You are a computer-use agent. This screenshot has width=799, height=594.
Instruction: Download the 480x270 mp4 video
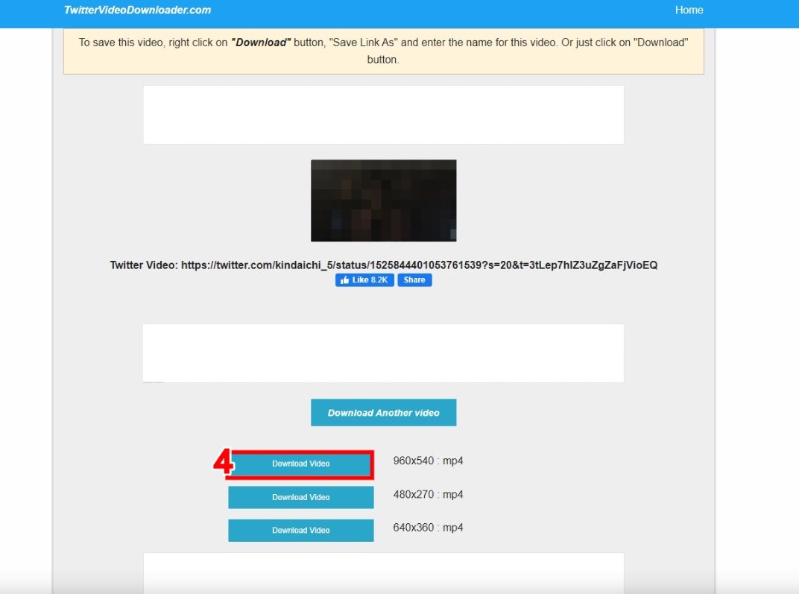(x=300, y=497)
